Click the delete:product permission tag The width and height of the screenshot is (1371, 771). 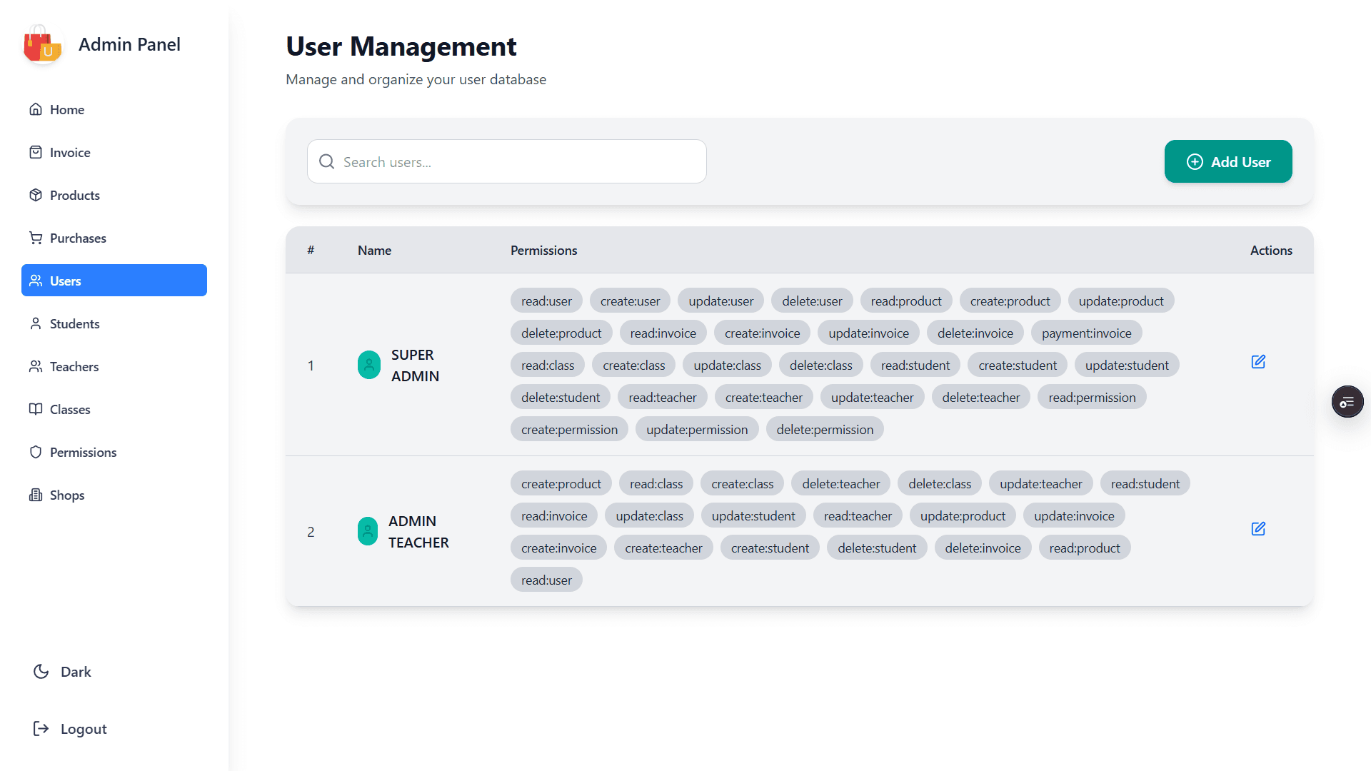point(561,333)
